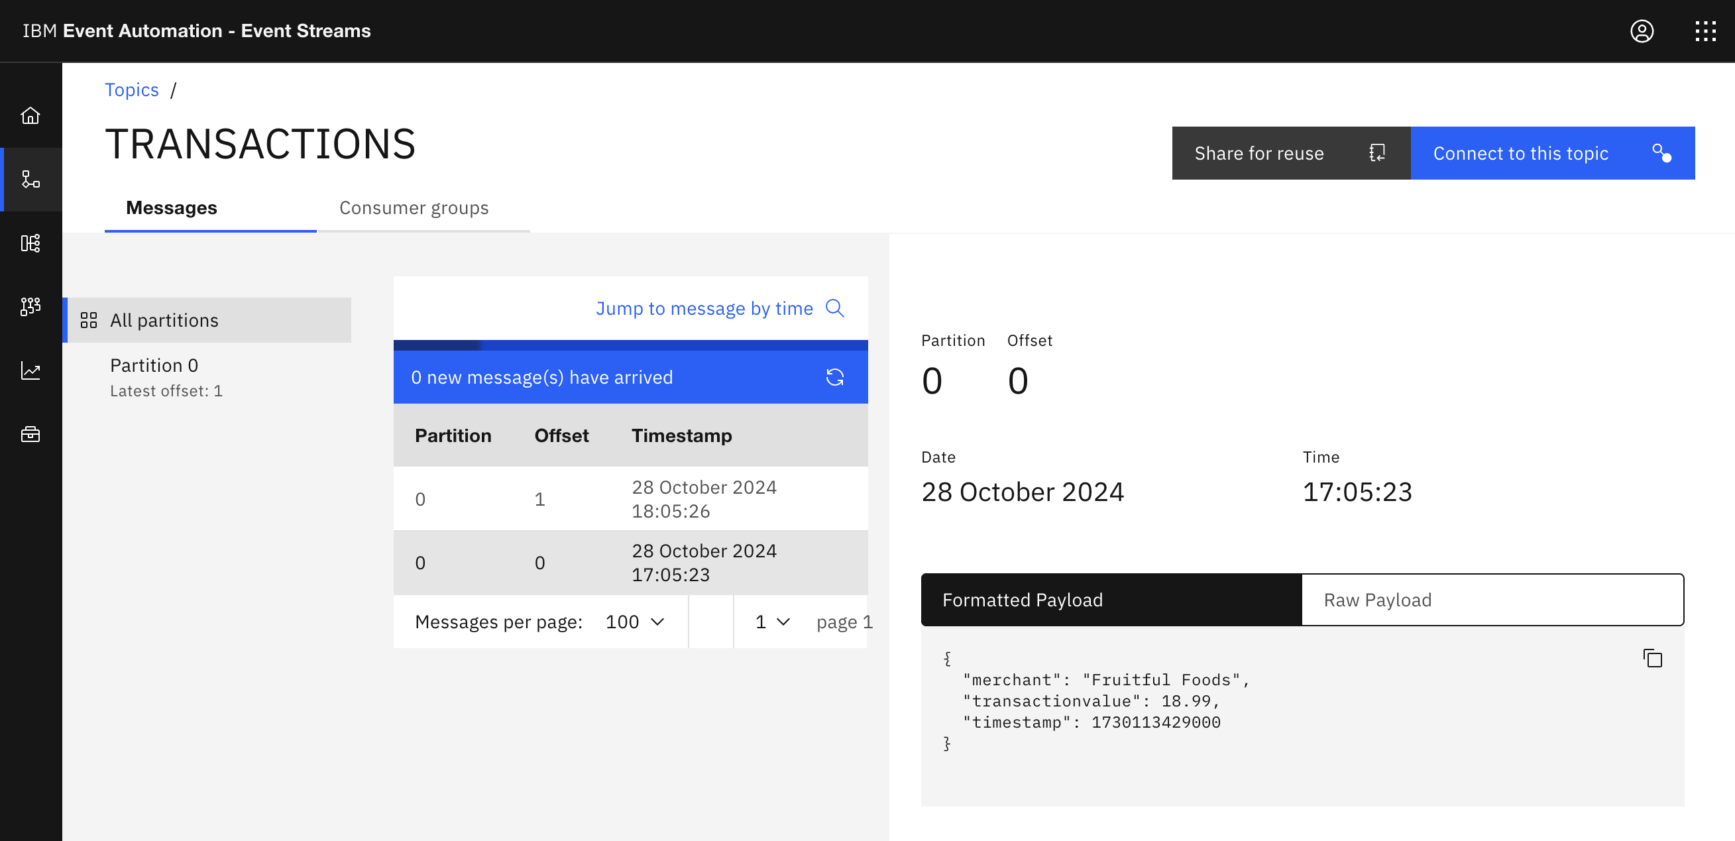This screenshot has height=841, width=1735.
Task: Click the Share for reuse button
Action: point(1291,154)
